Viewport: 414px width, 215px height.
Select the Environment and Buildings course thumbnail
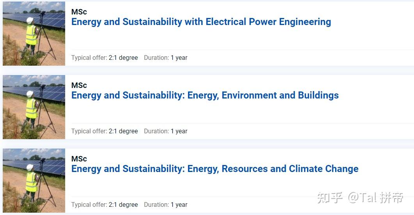click(x=34, y=107)
